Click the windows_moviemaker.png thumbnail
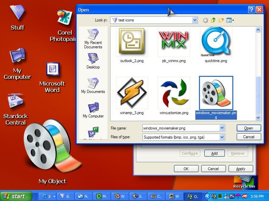Screen dimensions: 269x201 [x=216, y=93]
